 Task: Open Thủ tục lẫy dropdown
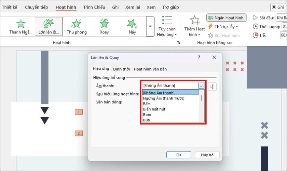click(x=223, y=27)
